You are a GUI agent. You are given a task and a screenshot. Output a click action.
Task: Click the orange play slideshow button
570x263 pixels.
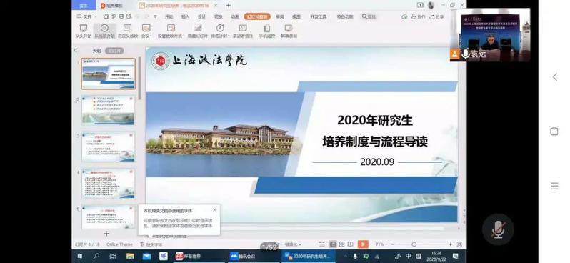tap(362, 244)
